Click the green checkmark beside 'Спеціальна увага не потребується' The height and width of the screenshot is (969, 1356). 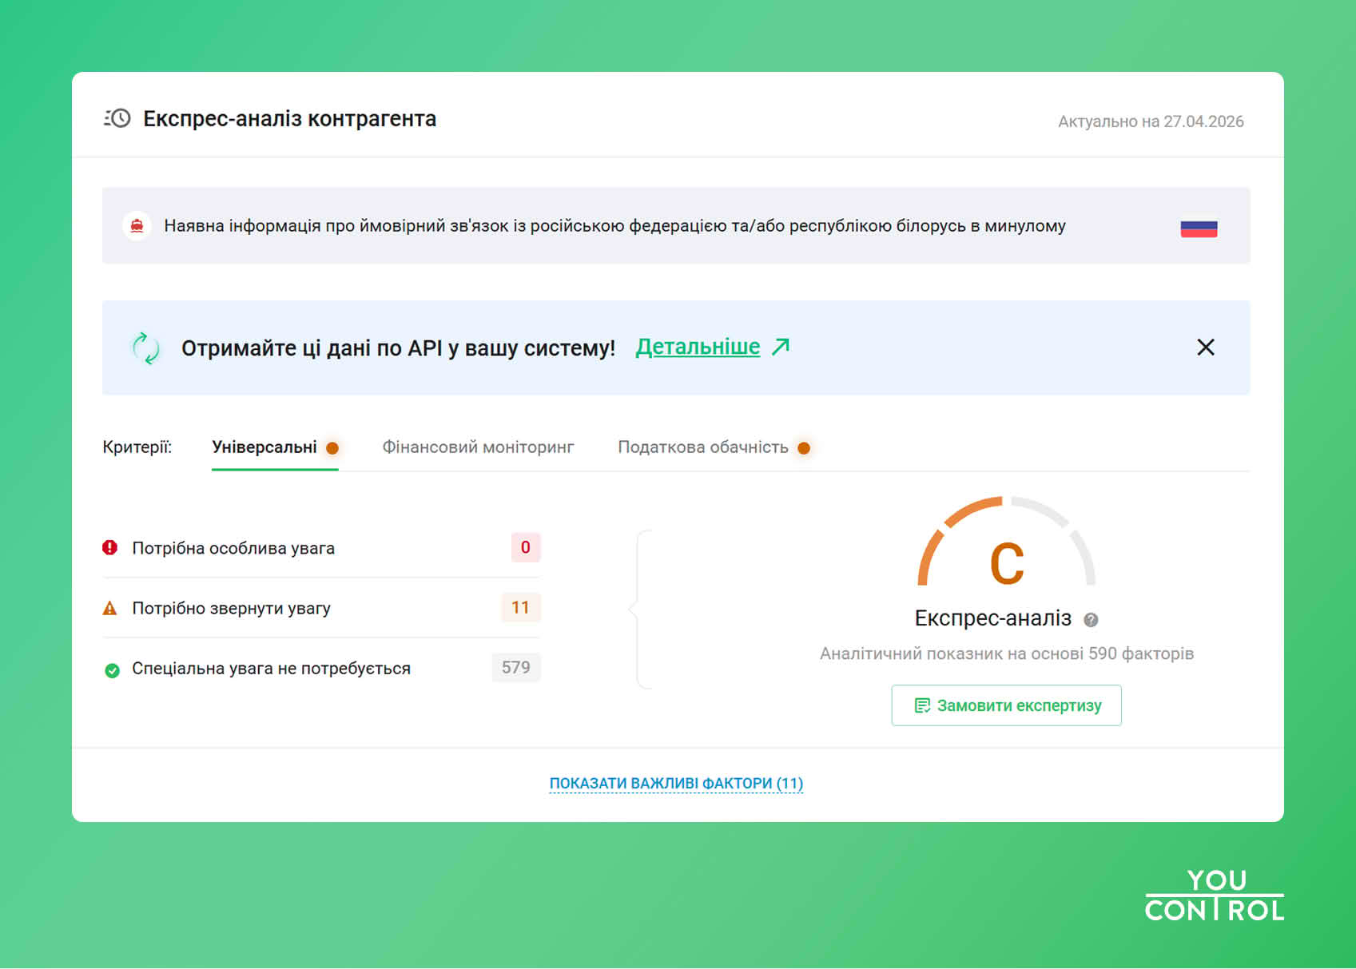pos(111,669)
